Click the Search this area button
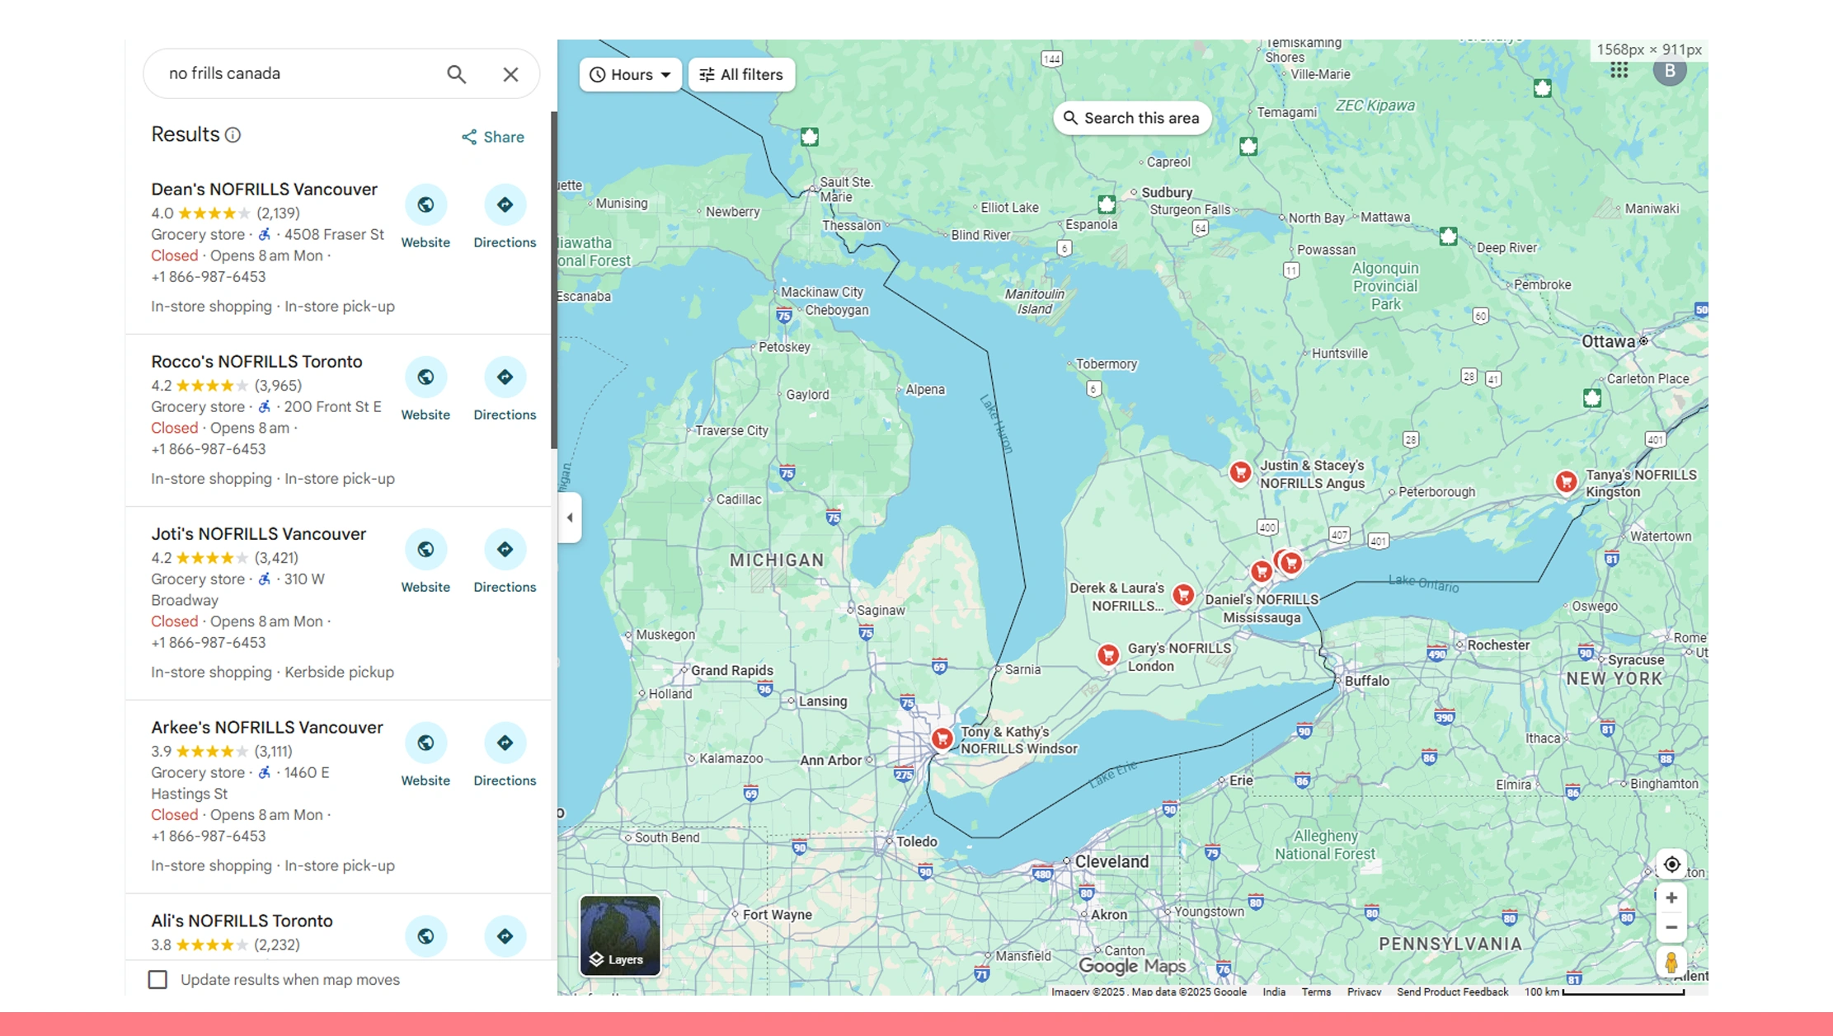The width and height of the screenshot is (1833, 1036). point(1130,118)
